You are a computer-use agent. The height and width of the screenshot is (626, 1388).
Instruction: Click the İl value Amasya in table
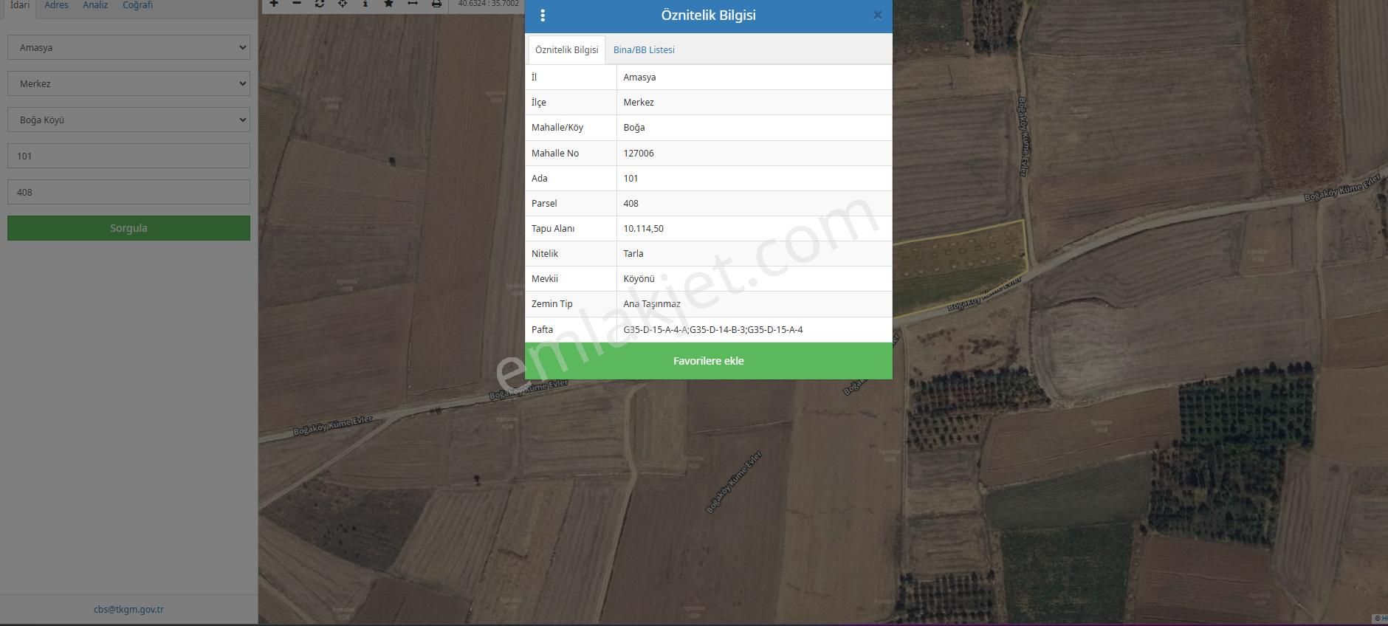[x=639, y=78]
